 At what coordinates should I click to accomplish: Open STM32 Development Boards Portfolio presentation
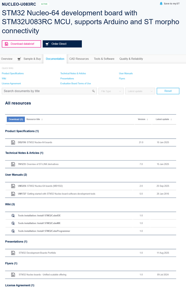(x=37, y=253)
